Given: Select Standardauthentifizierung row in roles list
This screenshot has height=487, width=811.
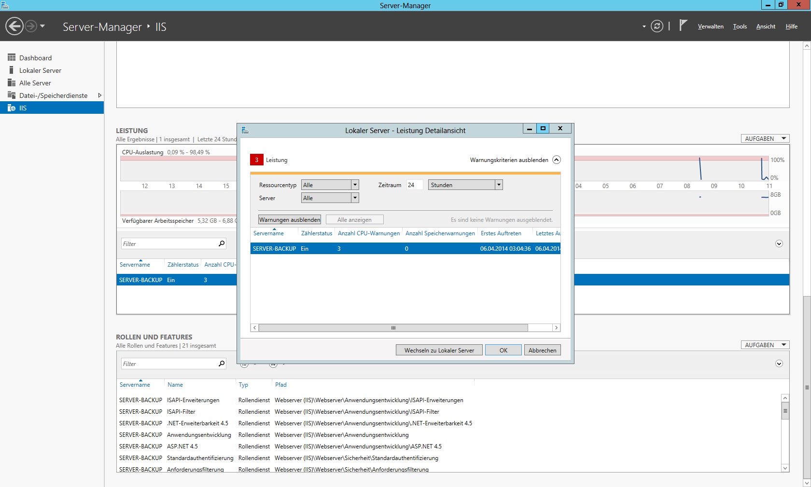Looking at the screenshot, I should pos(449,458).
